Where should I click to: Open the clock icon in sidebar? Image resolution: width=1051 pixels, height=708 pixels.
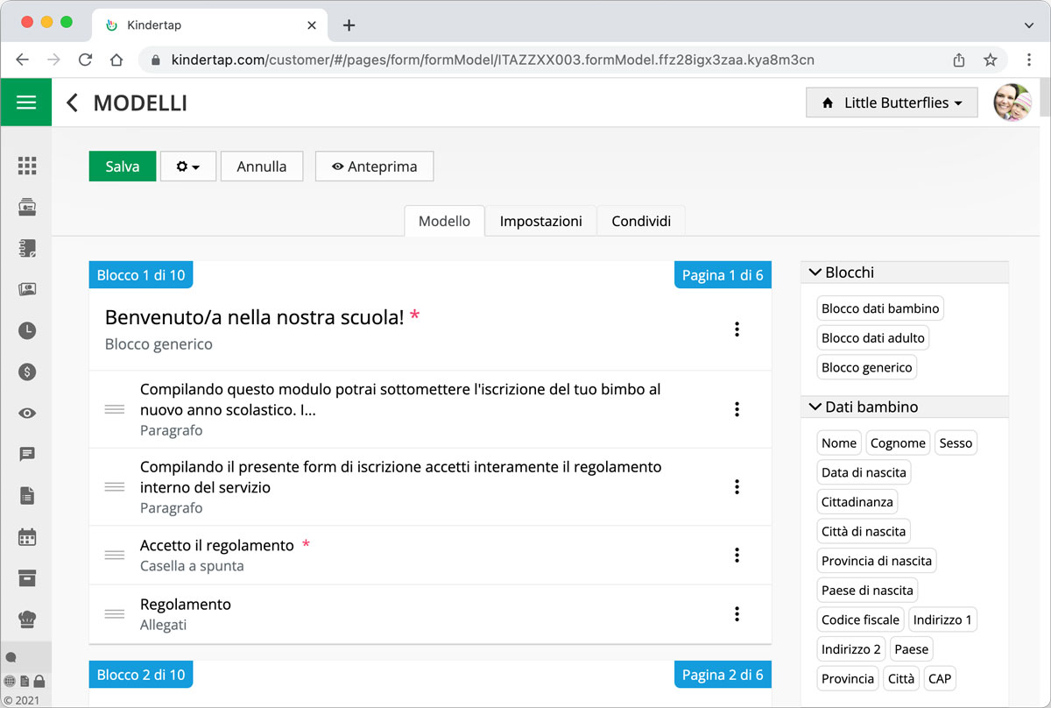pos(27,330)
